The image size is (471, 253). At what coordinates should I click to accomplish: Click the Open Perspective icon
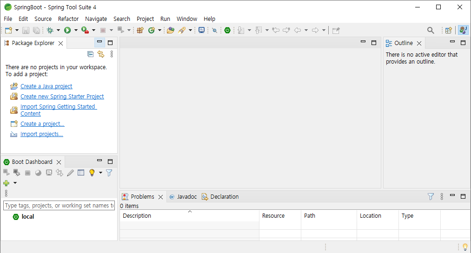[449, 30]
